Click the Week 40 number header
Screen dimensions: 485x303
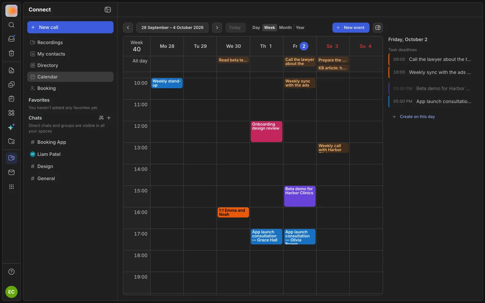(137, 46)
